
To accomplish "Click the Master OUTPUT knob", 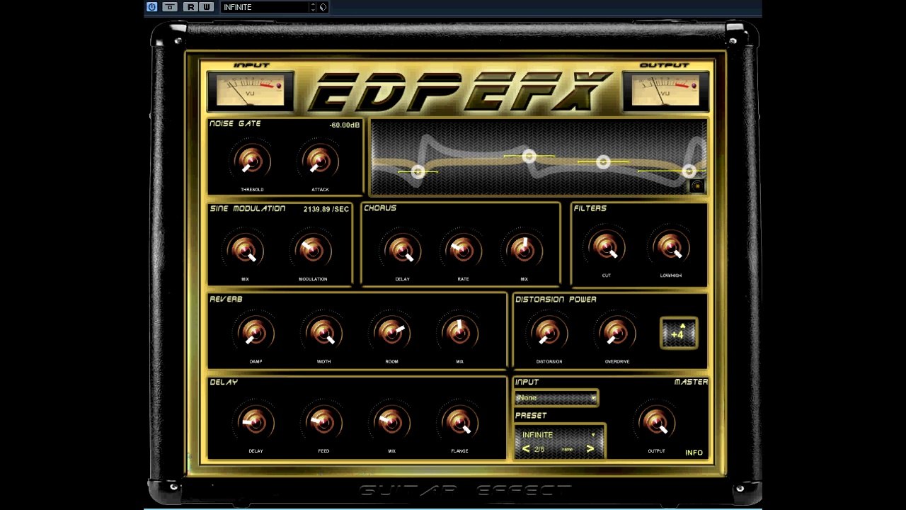I will coord(656,422).
